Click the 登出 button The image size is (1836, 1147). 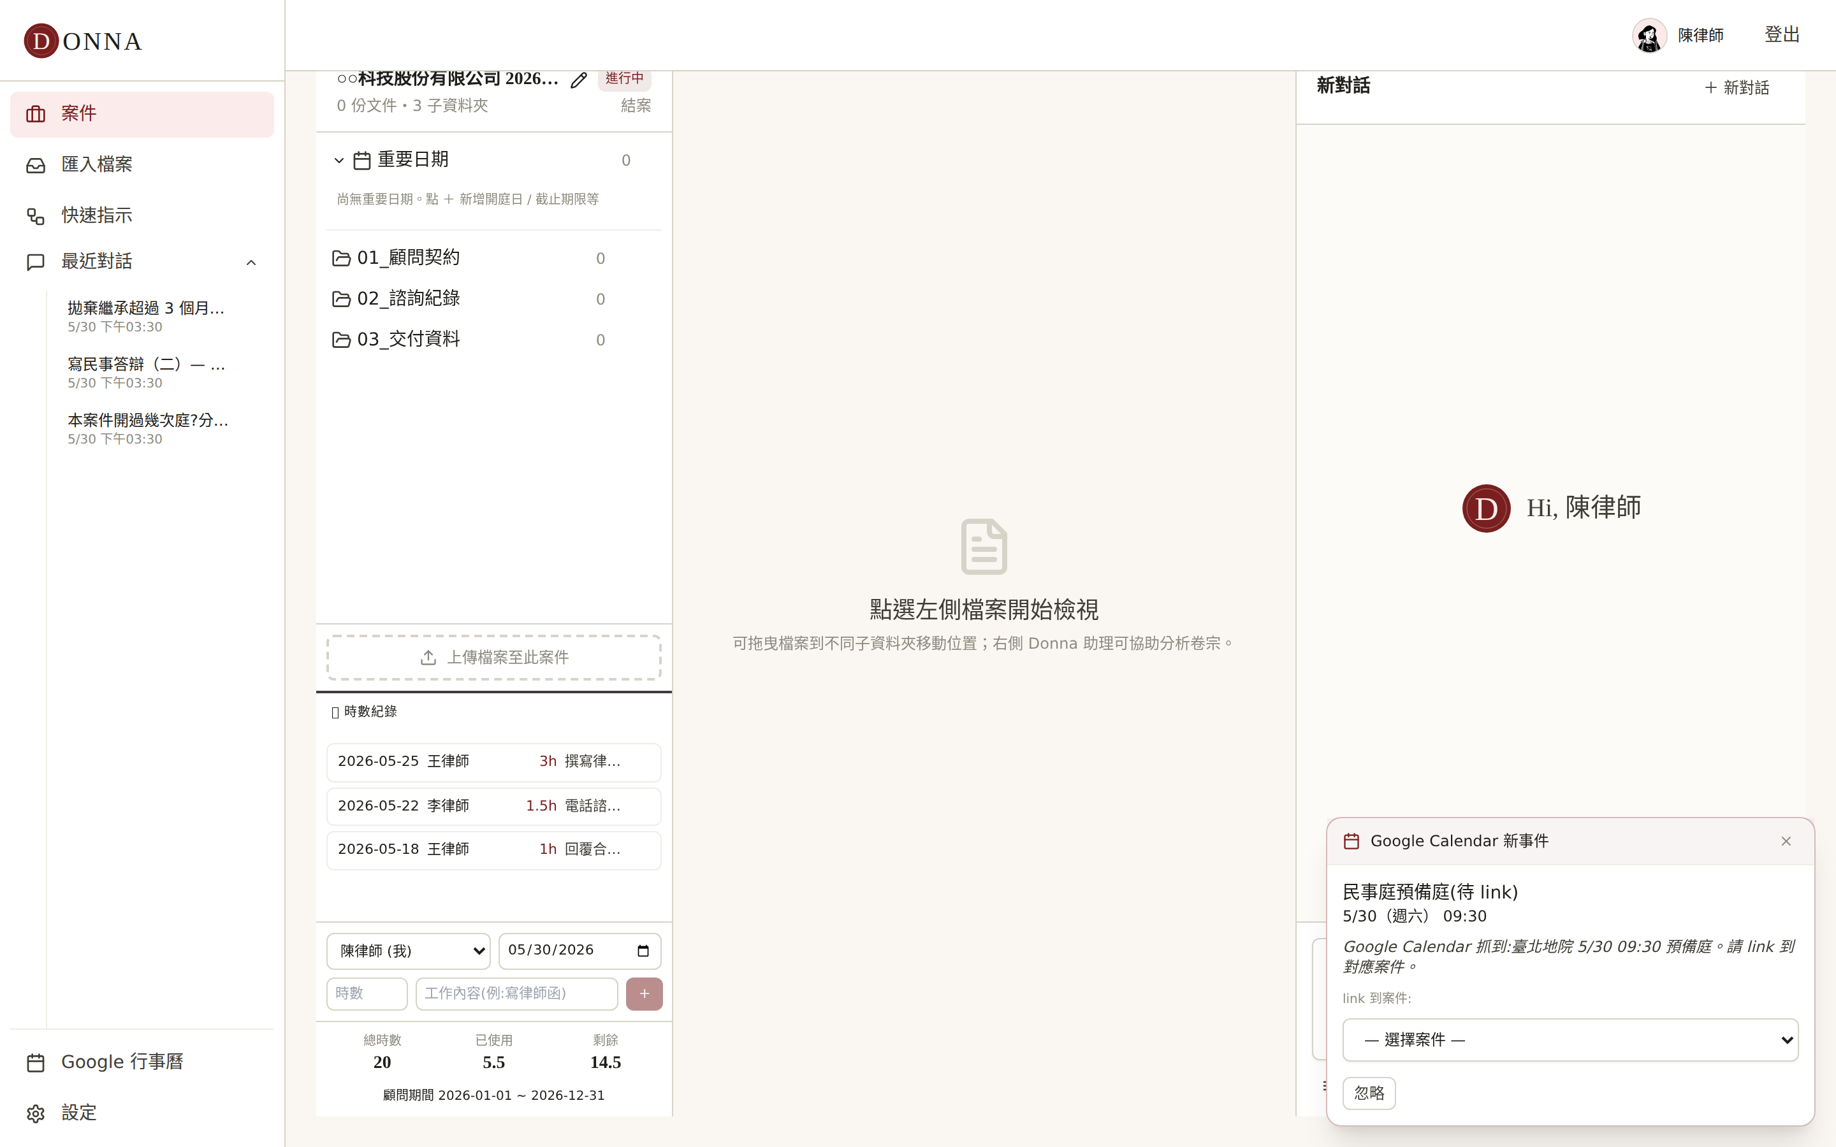(1782, 35)
